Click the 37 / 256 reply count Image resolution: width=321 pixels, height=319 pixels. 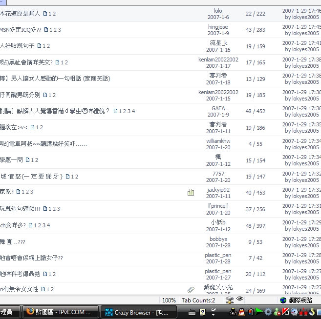click(255, 209)
